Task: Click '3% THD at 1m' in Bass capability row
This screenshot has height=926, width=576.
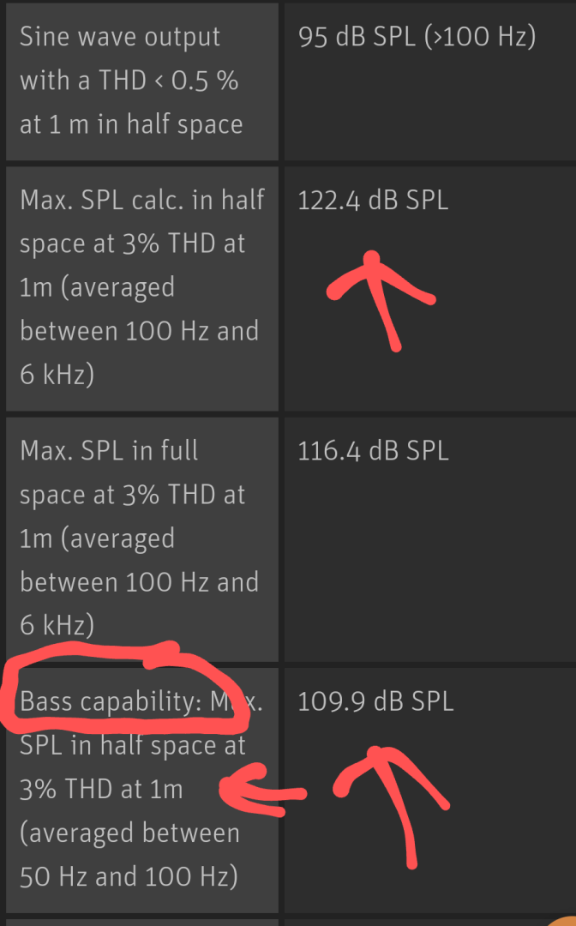Action: click(101, 791)
